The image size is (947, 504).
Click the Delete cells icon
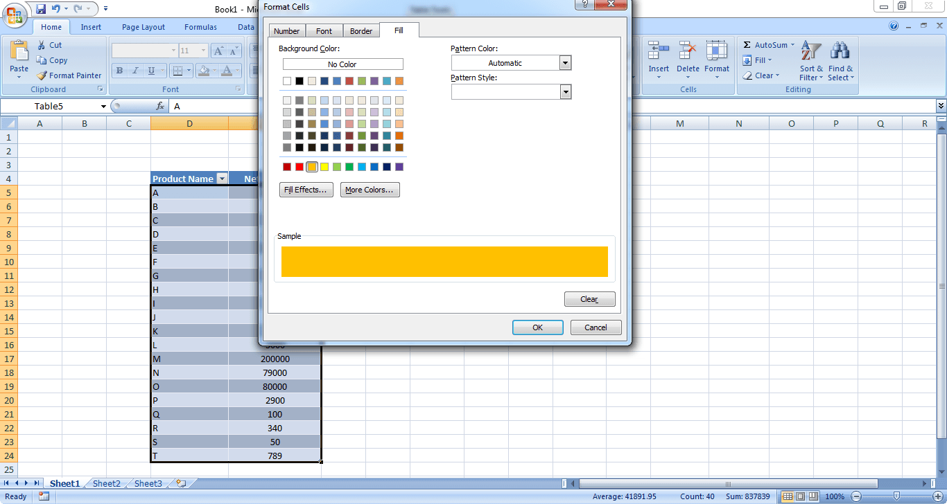(688, 51)
